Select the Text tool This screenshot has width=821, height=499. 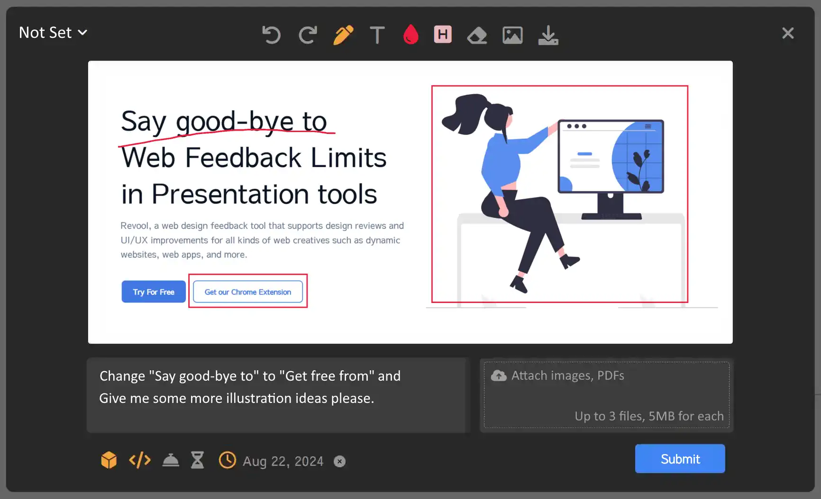[377, 35]
